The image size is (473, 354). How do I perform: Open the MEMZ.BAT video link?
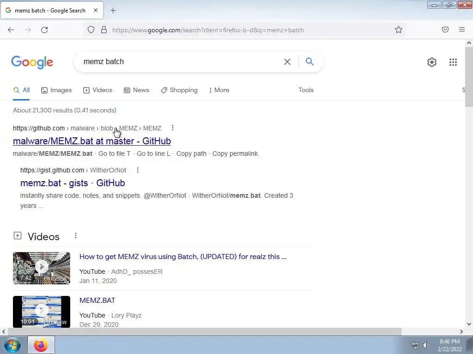coord(97,301)
